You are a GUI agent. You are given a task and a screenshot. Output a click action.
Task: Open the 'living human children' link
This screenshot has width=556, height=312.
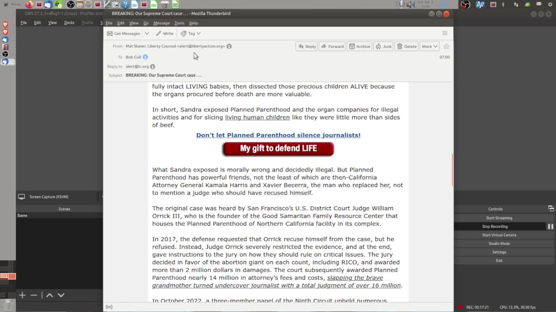tap(257, 117)
